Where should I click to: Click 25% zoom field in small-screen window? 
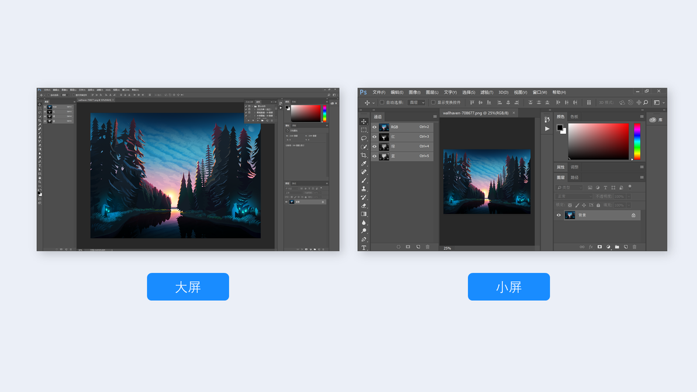pos(447,248)
